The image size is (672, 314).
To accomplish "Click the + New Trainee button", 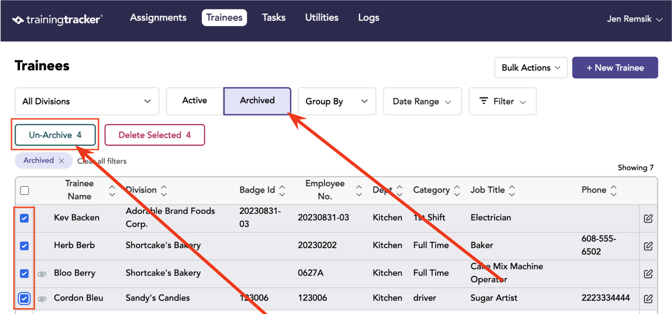I will point(615,68).
